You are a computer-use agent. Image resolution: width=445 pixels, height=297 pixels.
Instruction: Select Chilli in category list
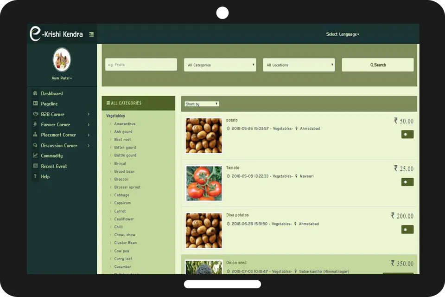click(x=118, y=227)
